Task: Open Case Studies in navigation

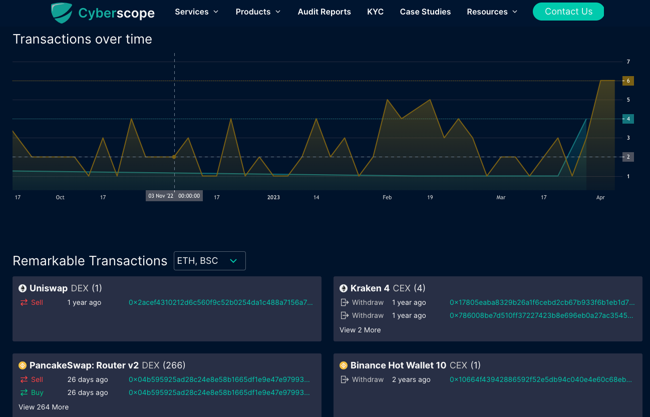Action: pyautogui.click(x=425, y=12)
